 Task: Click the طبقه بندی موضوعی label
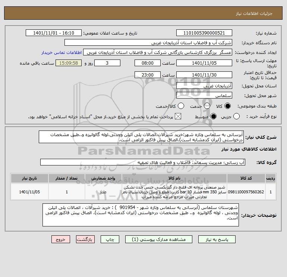(x=257, y=106)
